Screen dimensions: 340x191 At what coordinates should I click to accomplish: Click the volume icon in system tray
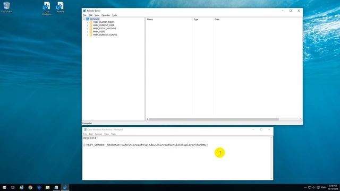point(313,187)
